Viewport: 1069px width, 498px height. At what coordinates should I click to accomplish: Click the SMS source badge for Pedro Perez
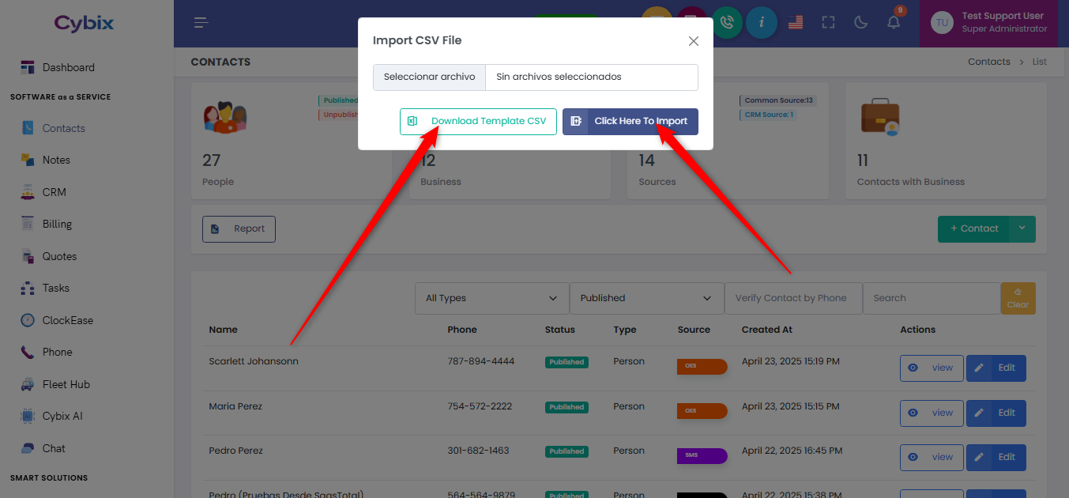click(x=702, y=455)
